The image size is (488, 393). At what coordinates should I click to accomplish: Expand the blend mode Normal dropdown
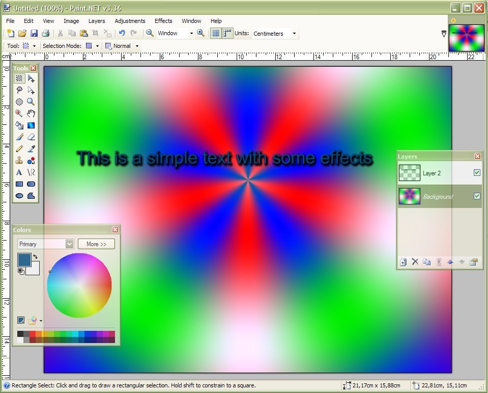click(136, 45)
